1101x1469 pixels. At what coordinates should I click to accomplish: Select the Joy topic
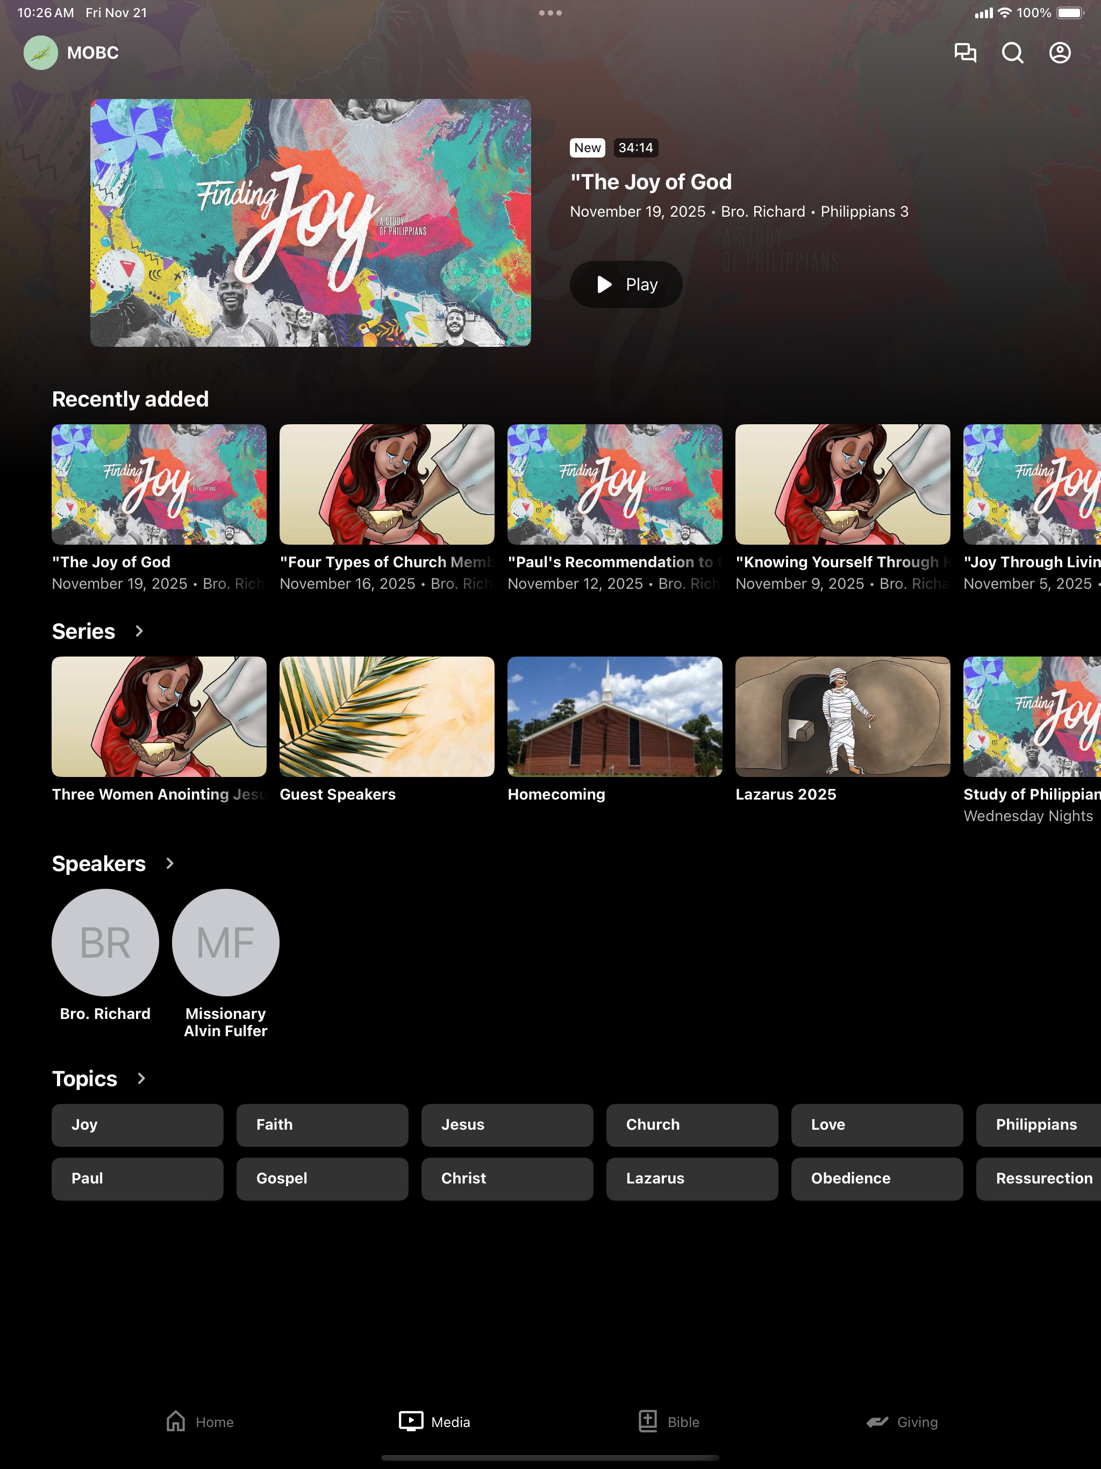tap(138, 1125)
